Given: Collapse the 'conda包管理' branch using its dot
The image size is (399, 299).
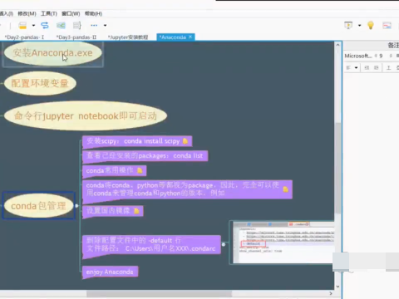Looking at the screenshot, I should click(x=76, y=206).
